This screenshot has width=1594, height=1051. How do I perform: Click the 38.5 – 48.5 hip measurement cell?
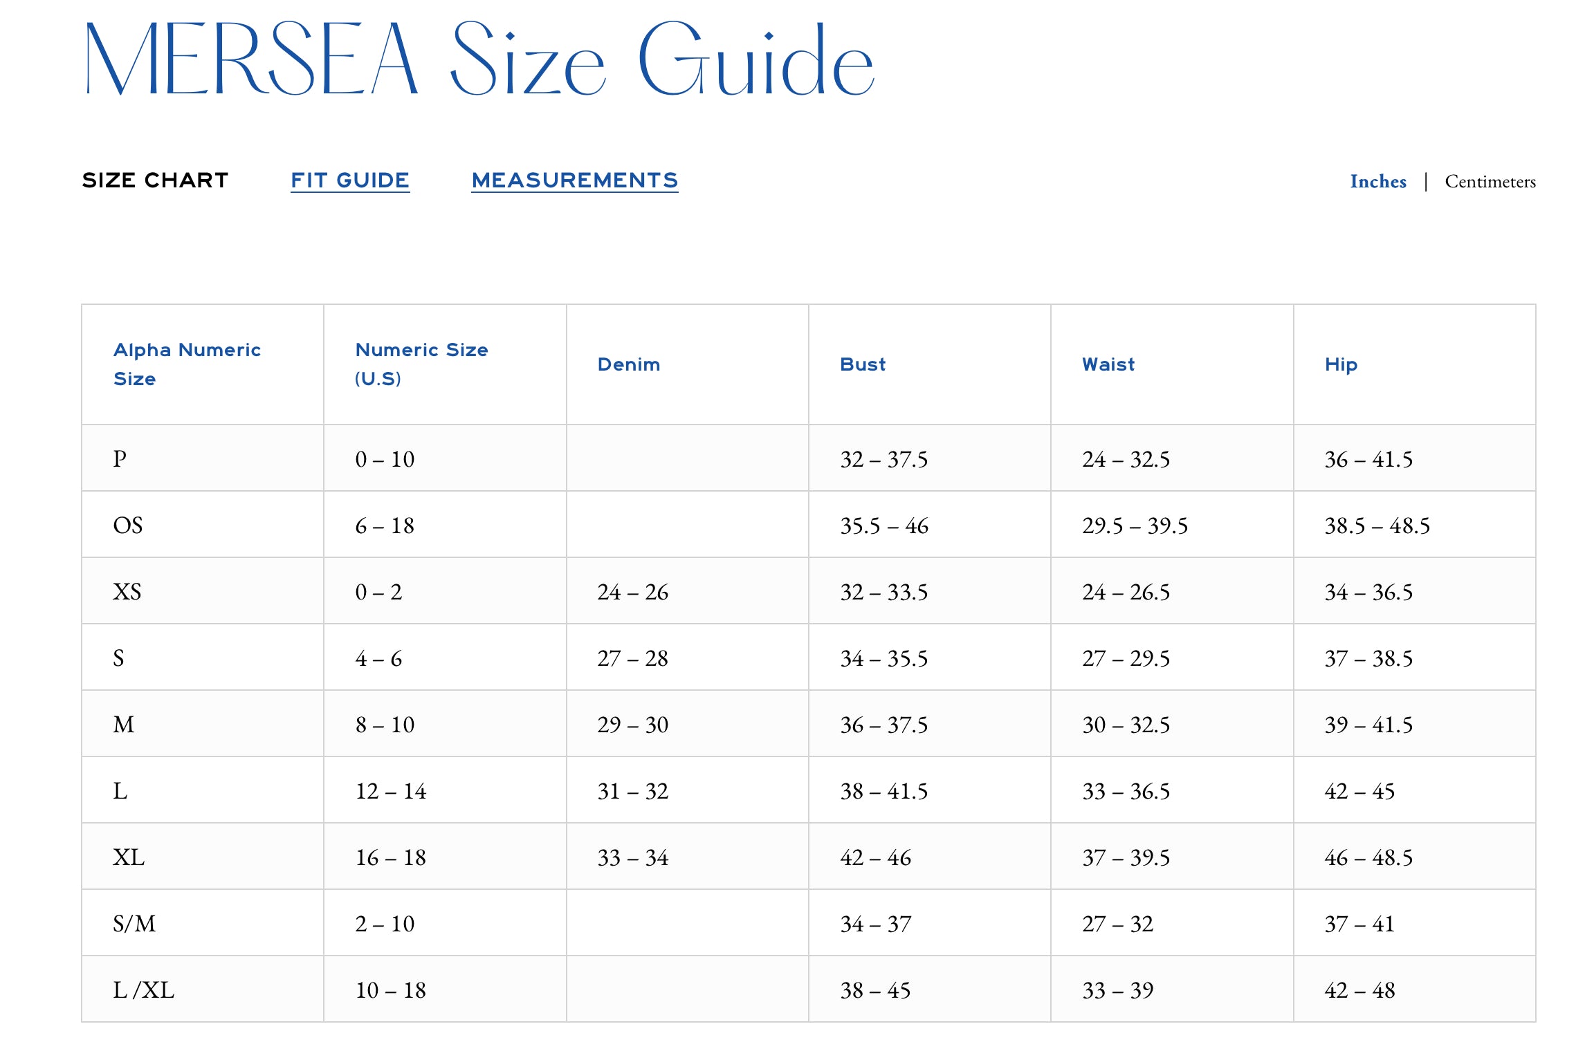click(x=1377, y=525)
